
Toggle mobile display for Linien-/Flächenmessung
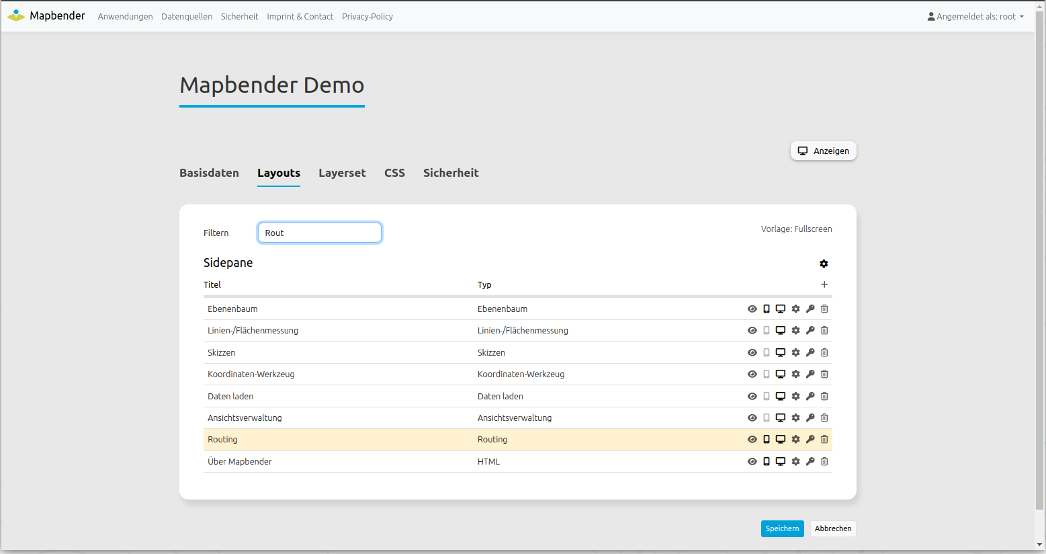767,330
